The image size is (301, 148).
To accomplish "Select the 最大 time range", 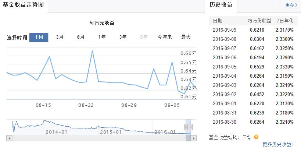I will [186, 37].
